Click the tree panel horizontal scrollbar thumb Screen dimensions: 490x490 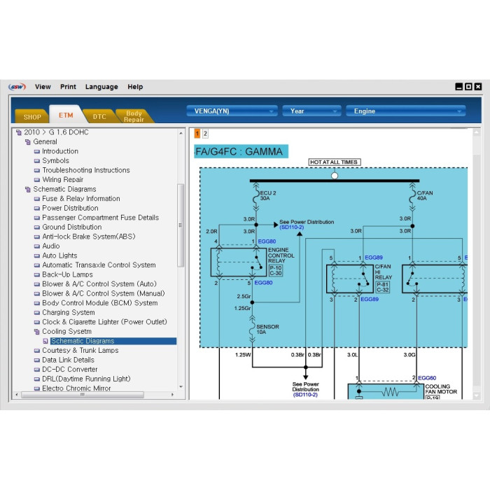[83, 395]
